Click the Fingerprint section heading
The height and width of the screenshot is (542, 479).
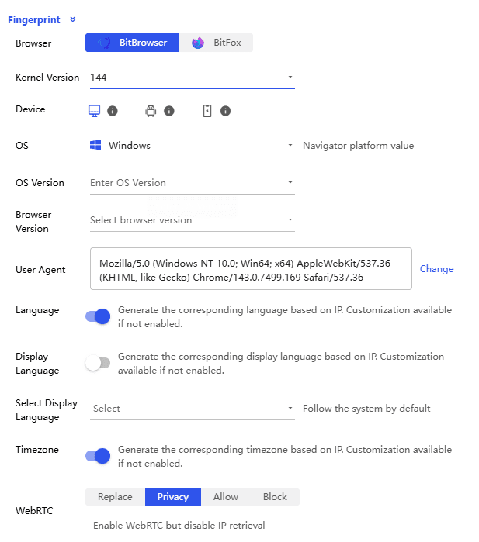pos(34,20)
